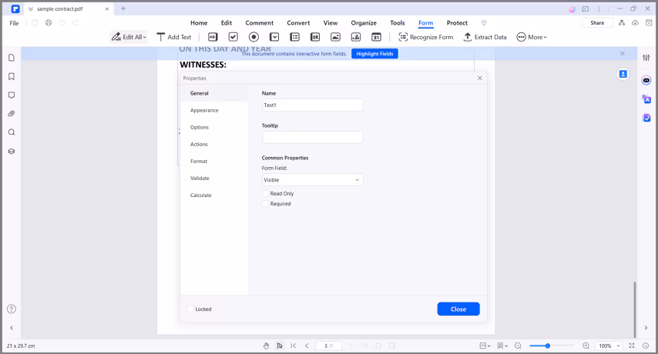Open the File menu
The height and width of the screenshot is (354, 658).
pos(15,23)
